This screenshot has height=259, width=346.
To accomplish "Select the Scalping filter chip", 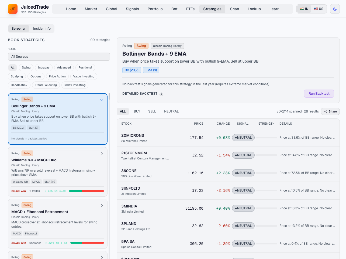I will [17, 77].
